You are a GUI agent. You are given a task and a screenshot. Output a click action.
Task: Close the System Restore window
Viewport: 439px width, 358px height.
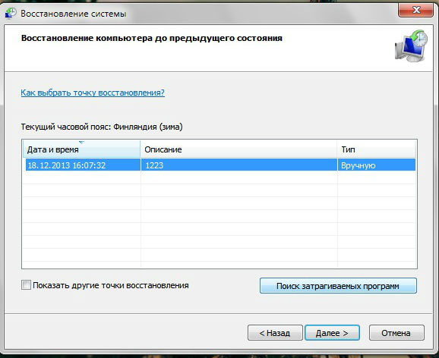(415, 11)
